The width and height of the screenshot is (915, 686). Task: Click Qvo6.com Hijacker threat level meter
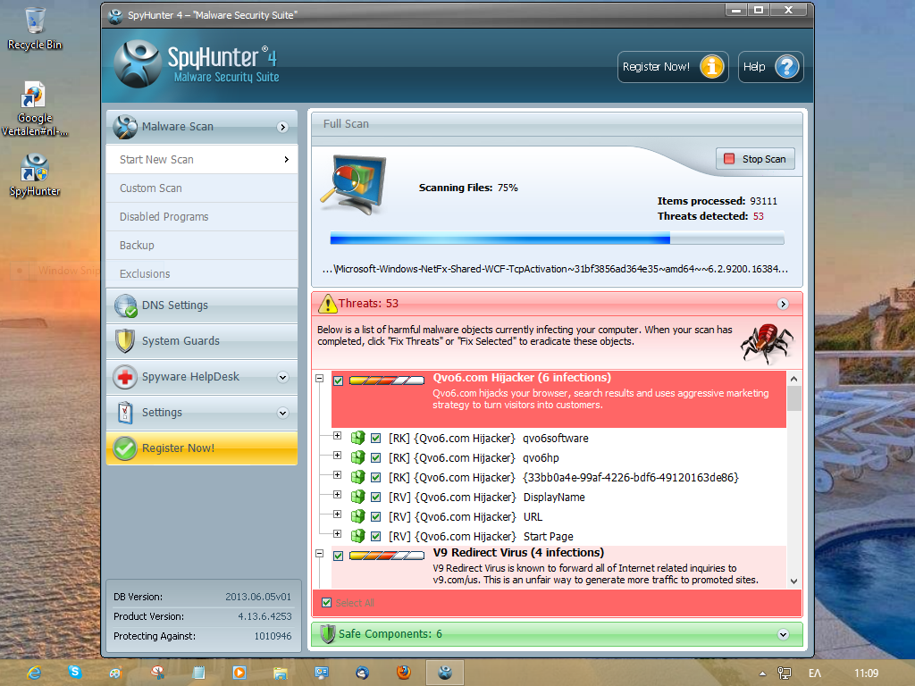(x=387, y=381)
